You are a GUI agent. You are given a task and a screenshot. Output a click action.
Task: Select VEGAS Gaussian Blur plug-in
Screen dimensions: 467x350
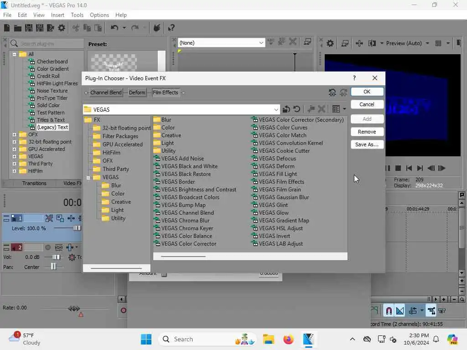pyautogui.click(x=280, y=197)
